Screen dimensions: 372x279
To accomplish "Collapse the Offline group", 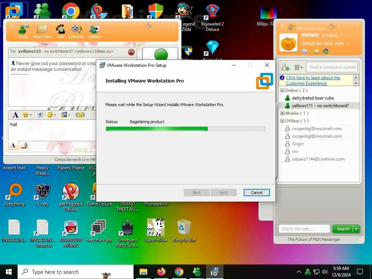I will pos(282,121).
